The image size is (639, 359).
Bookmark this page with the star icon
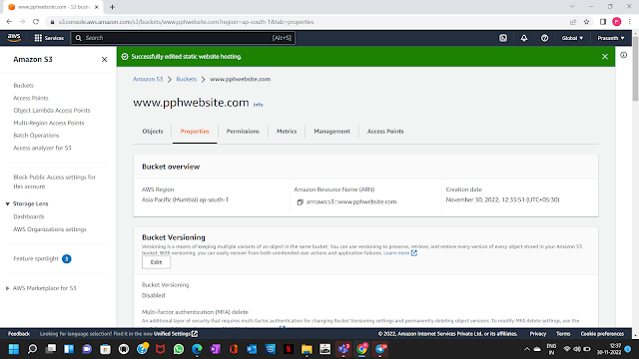point(586,22)
